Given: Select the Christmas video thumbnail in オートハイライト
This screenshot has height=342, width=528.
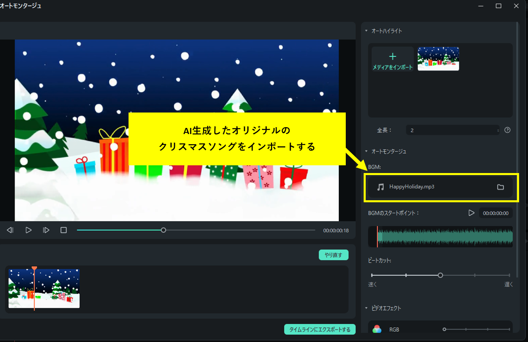Looking at the screenshot, I should click(x=438, y=58).
